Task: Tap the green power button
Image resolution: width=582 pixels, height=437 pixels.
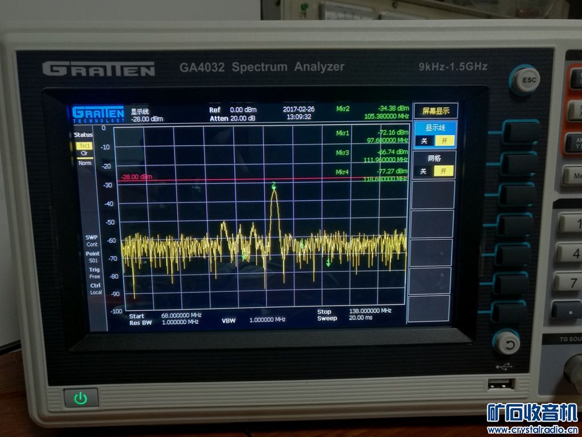Action: tap(81, 398)
